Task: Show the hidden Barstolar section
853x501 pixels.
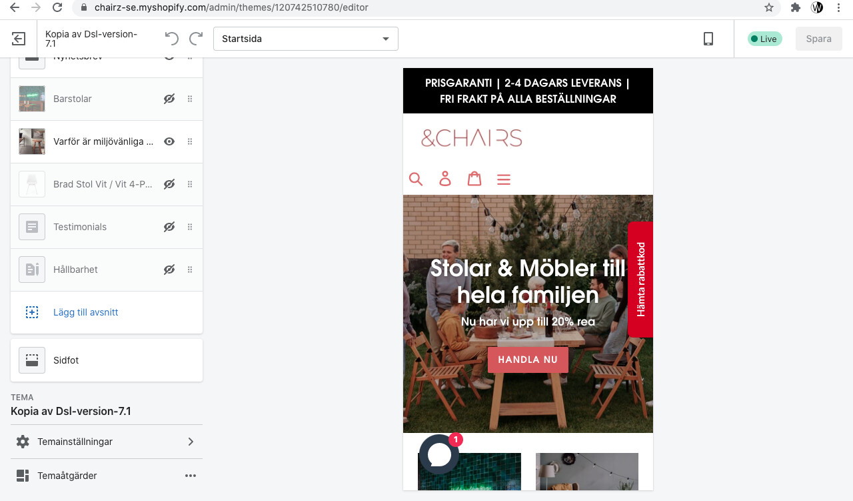Action: (x=169, y=99)
